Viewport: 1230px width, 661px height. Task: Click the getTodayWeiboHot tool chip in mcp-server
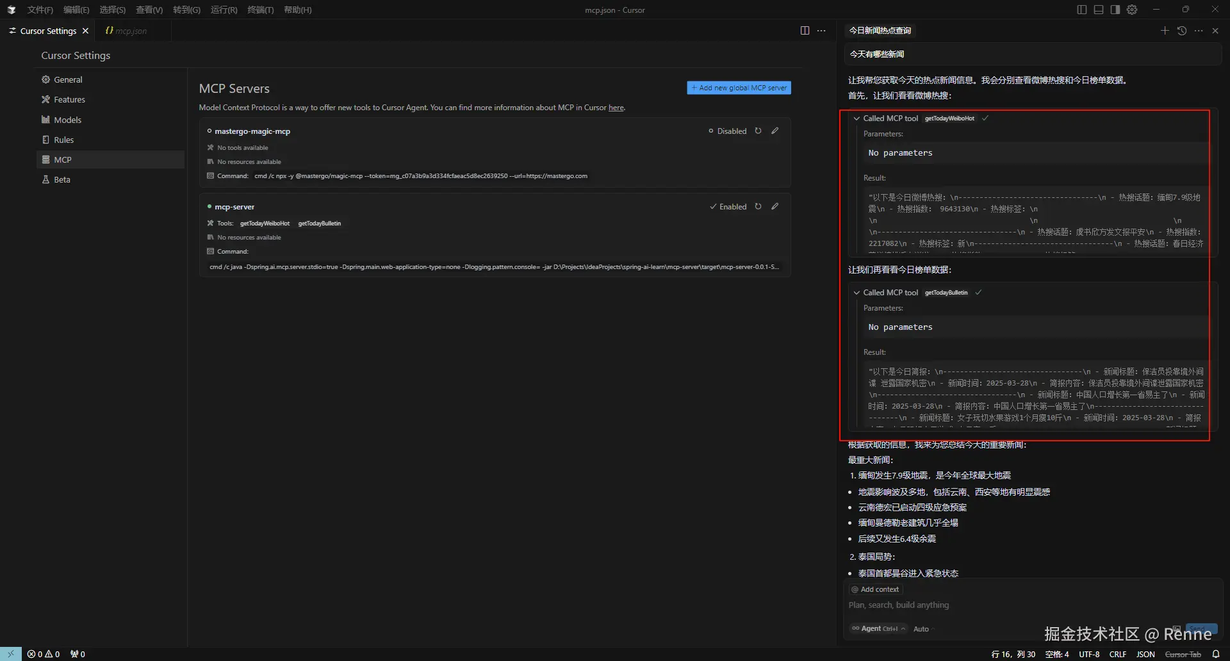(x=265, y=224)
